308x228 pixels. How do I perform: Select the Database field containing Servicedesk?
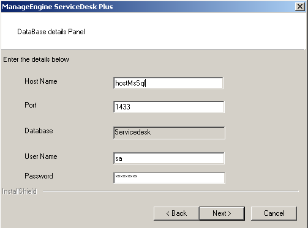[x=169, y=133]
